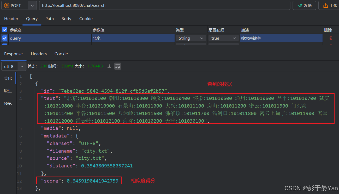The image size is (339, 194).
Task: Click the 发送 send button
Action: (x=304, y=5)
